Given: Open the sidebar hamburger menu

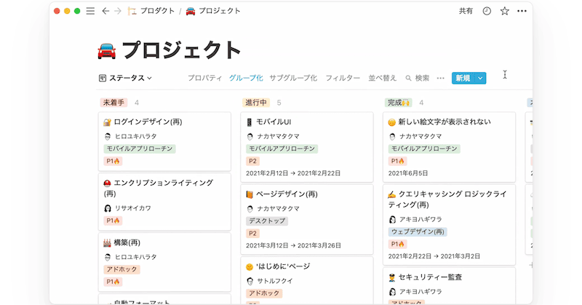Looking at the screenshot, I should pos(90,12).
